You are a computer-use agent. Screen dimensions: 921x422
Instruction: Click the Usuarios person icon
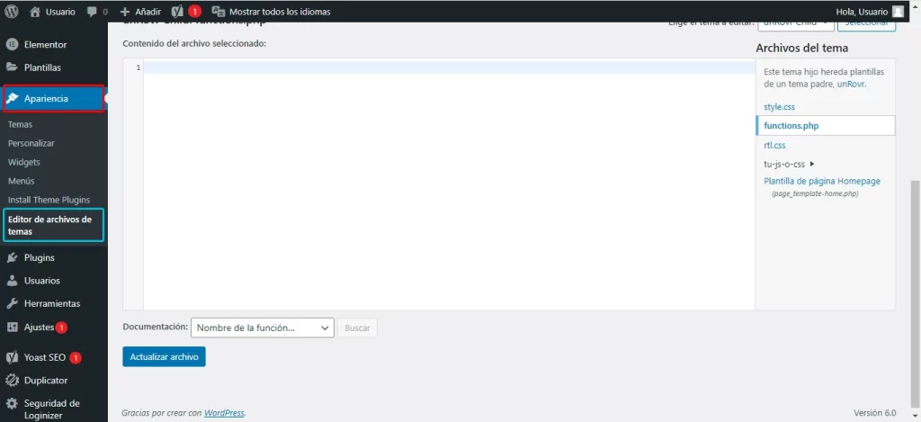(12, 281)
